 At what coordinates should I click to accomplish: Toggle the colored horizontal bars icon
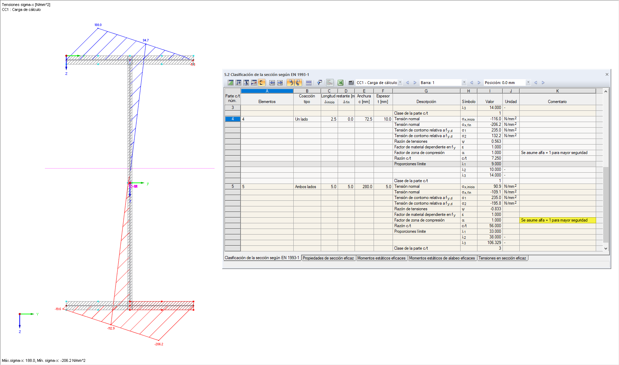pos(330,83)
